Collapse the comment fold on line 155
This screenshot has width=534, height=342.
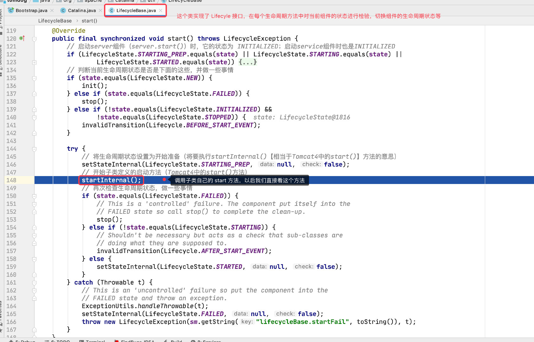coord(34,235)
